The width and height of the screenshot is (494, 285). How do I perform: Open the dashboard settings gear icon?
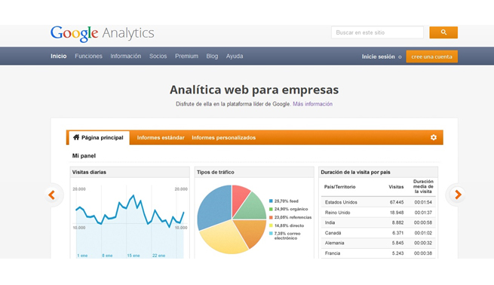tap(434, 137)
